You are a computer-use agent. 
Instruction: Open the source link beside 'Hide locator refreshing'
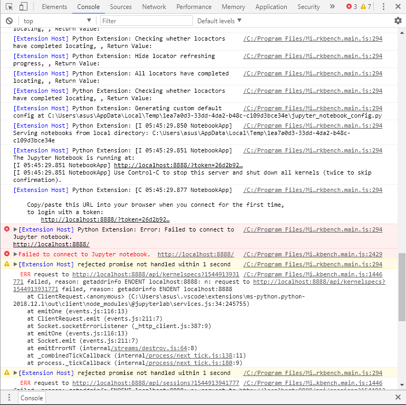click(313, 56)
